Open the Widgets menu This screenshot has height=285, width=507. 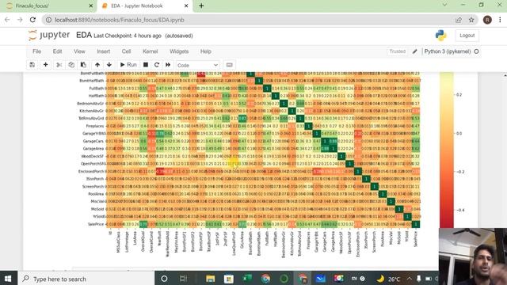coord(179,51)
